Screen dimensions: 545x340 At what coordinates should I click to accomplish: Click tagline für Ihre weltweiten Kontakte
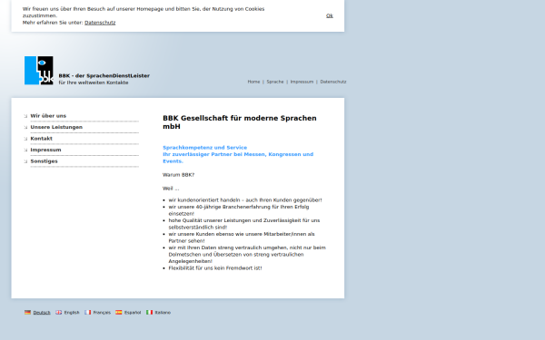[x=94, y=83]
